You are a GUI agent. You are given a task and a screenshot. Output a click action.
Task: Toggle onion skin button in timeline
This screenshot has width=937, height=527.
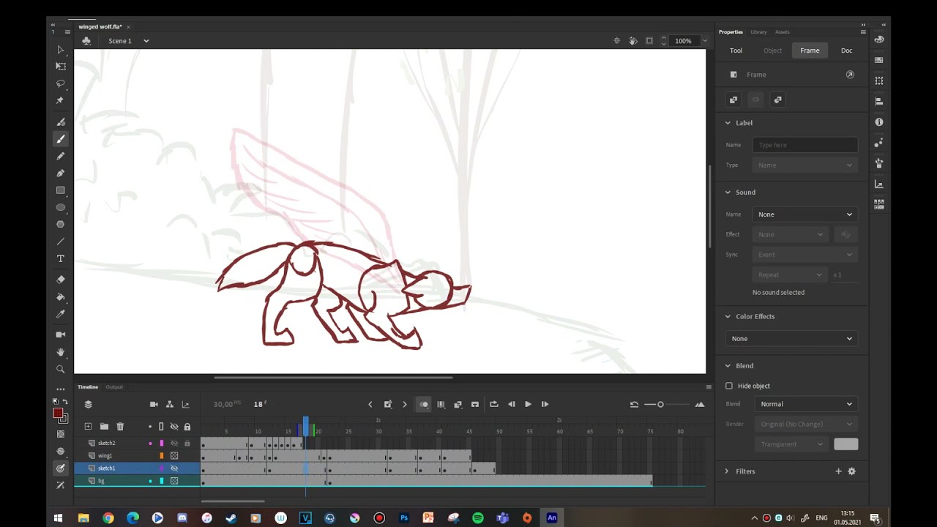424,404
